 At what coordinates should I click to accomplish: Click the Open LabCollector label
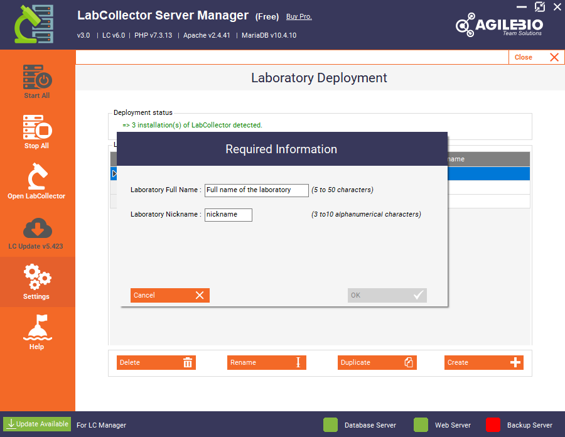[36, 197]
